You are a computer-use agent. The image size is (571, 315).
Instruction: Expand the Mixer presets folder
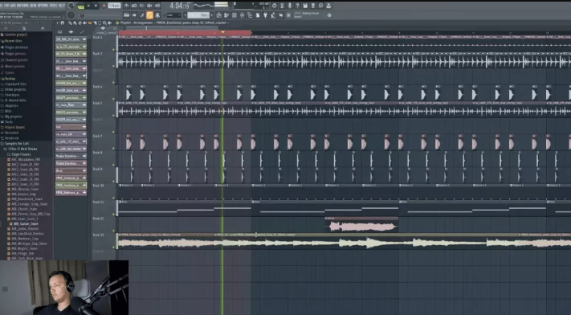(x=14, y=67)
